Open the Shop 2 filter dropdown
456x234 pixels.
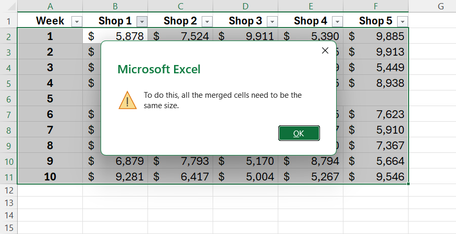207,21
